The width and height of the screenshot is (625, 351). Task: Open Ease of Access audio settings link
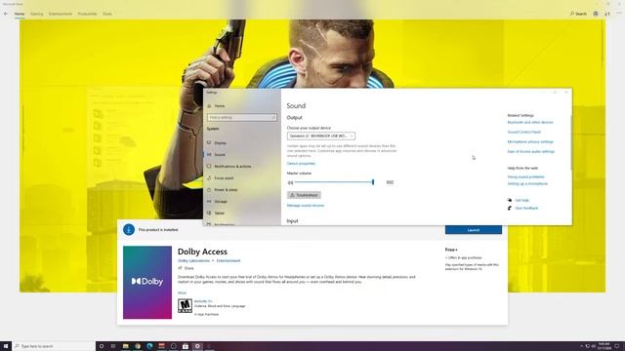(531, 152)
